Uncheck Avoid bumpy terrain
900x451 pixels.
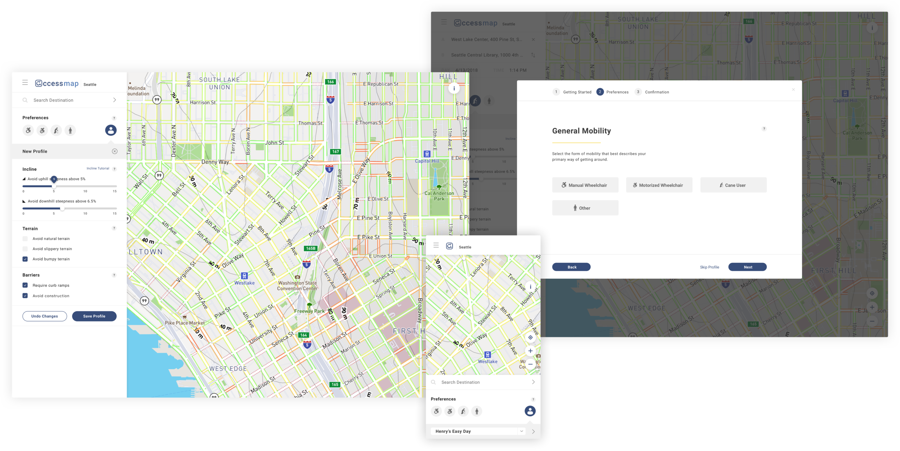(x=25, y=259)
